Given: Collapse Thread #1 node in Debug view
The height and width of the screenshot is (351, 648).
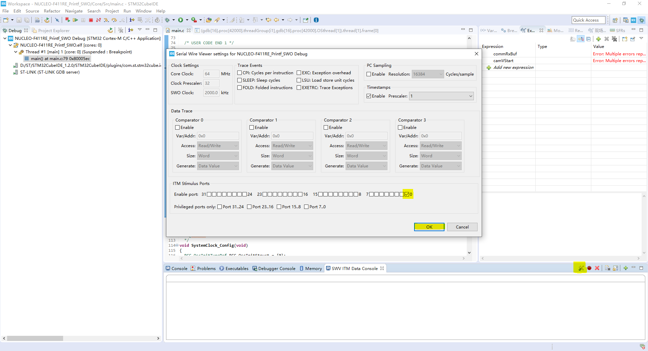Looking at the screenshot, I should (16, 52).
